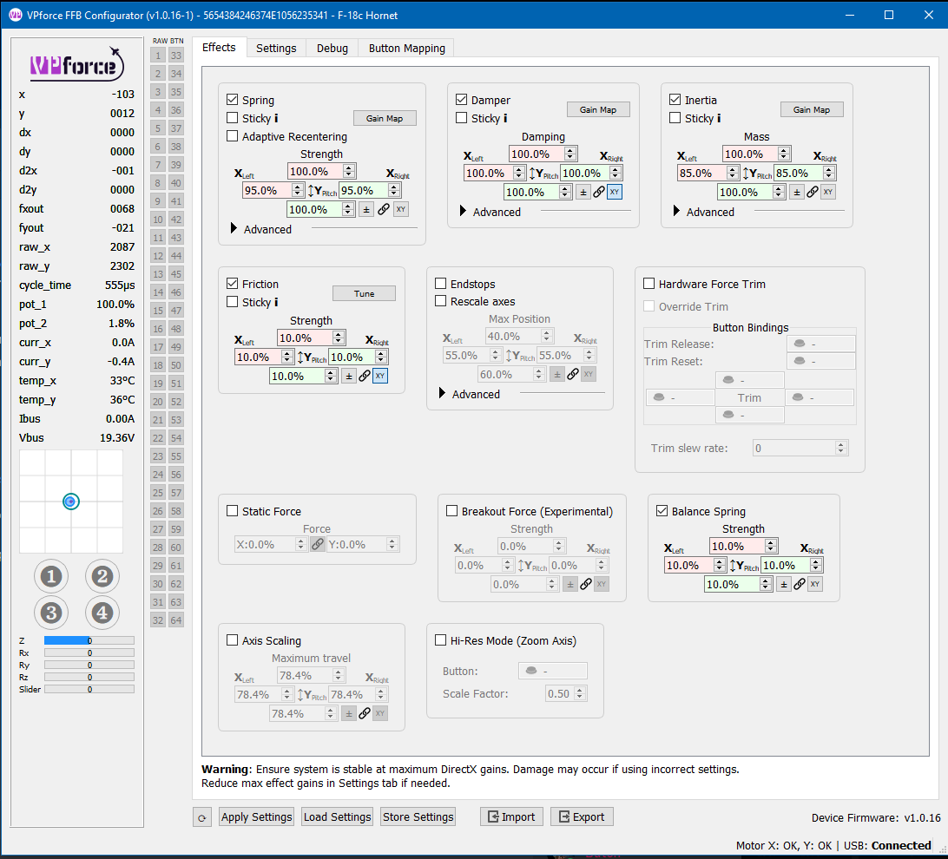This screenshot has width=948, height=859.
Task: Click the Endstops link axes chain icon
Action: pyautogui.click(x=573, y=375)
